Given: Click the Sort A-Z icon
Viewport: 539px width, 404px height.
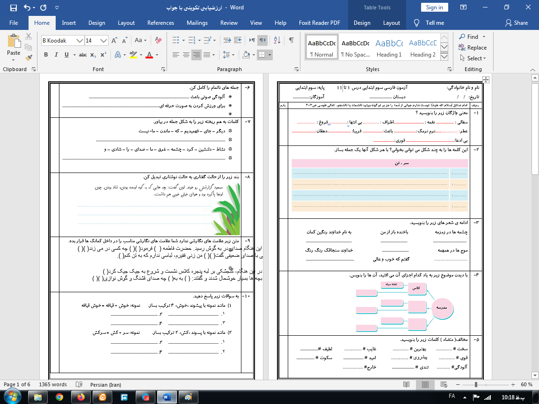Looking at the screenshot, I should 278,41.
